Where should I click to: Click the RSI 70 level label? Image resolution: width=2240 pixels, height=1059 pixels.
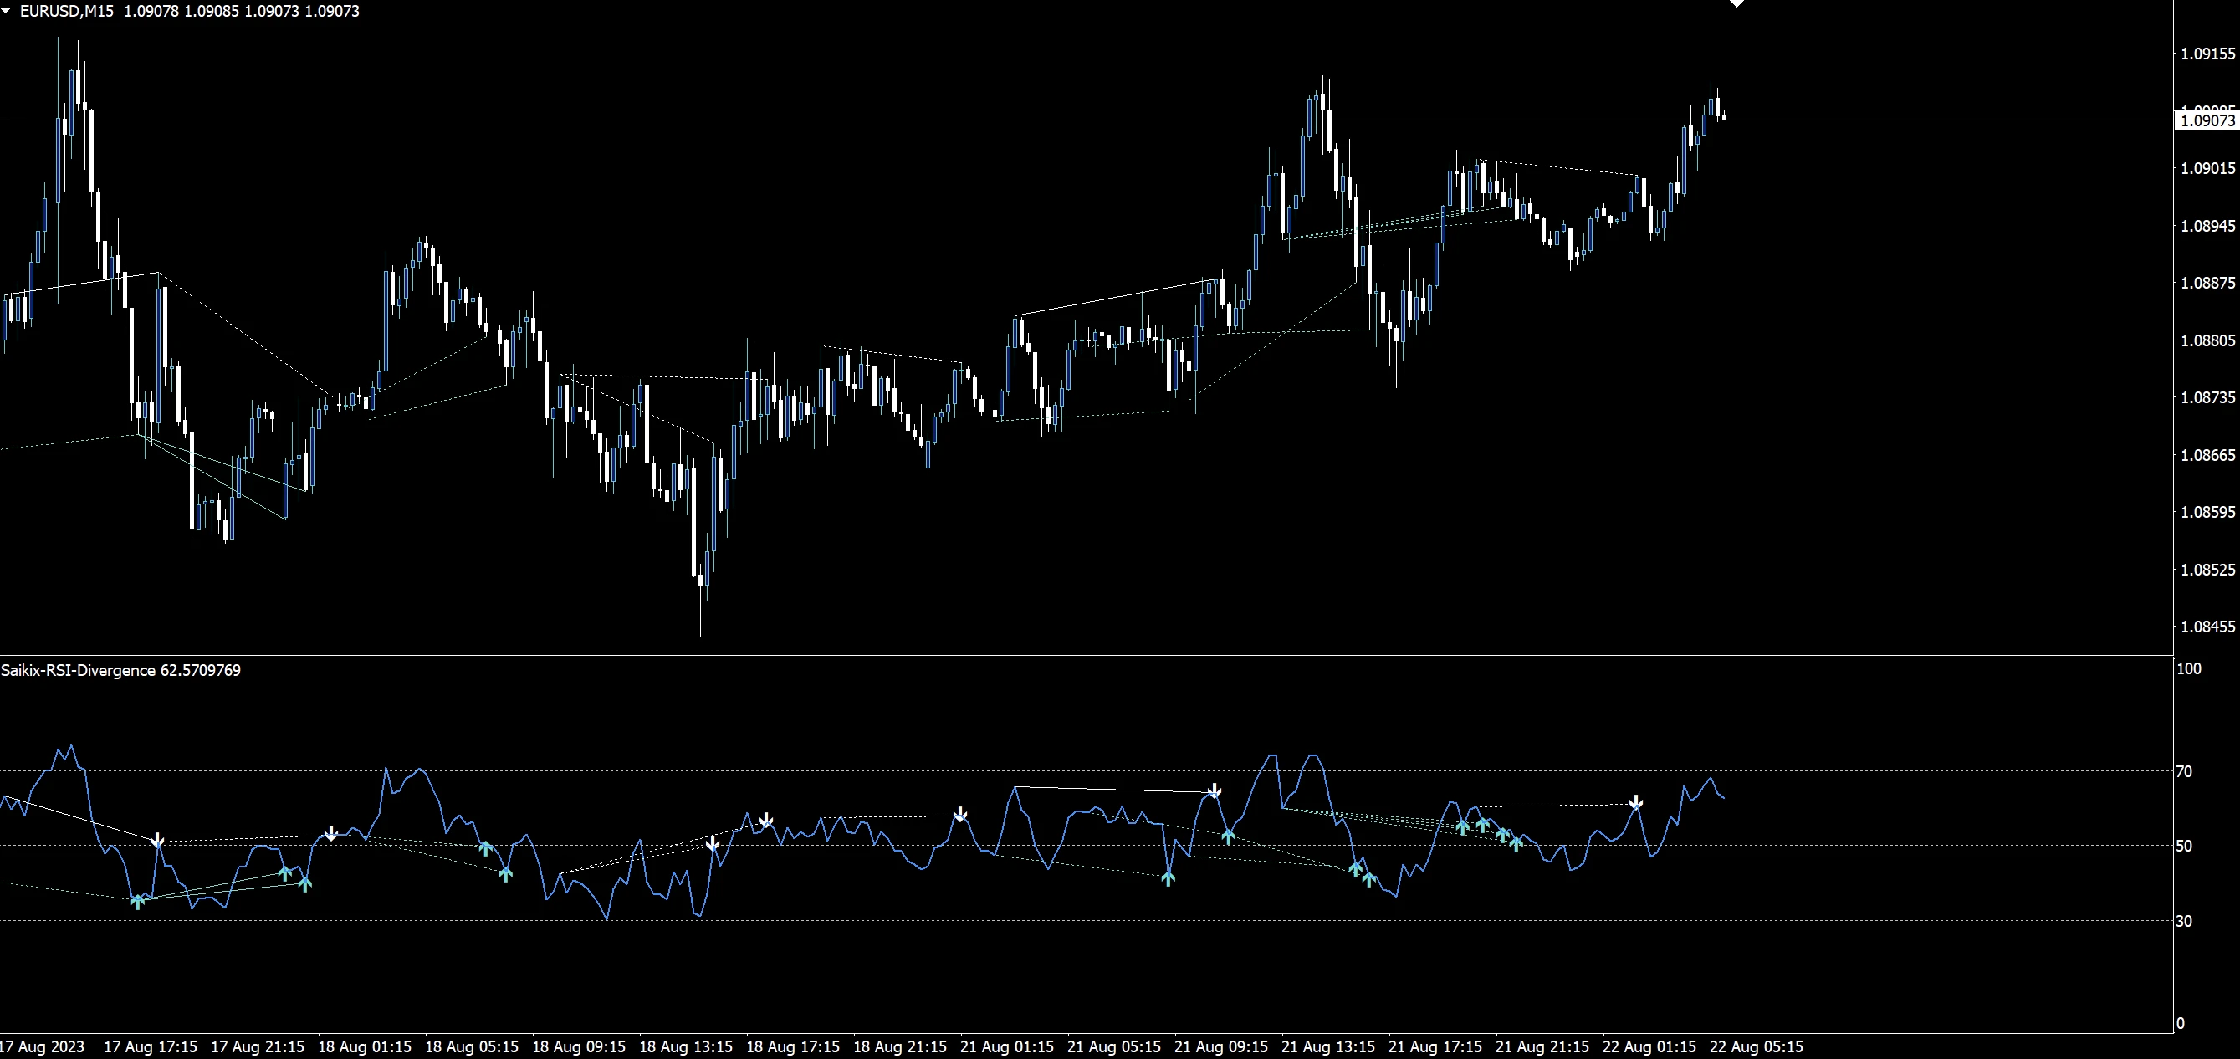coord(2184,771)
